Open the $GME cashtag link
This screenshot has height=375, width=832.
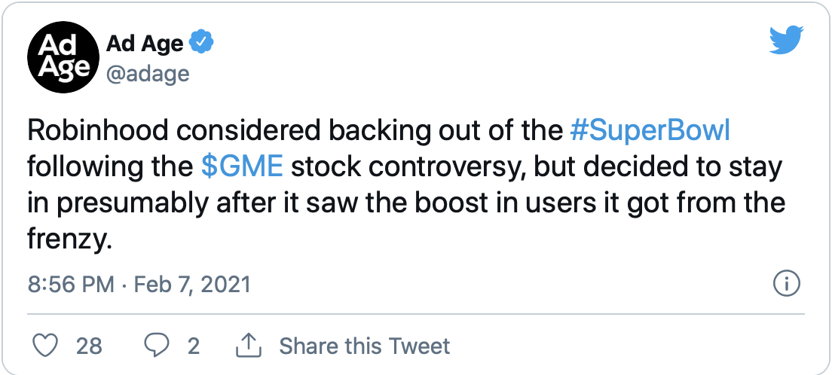coord(243,167)
